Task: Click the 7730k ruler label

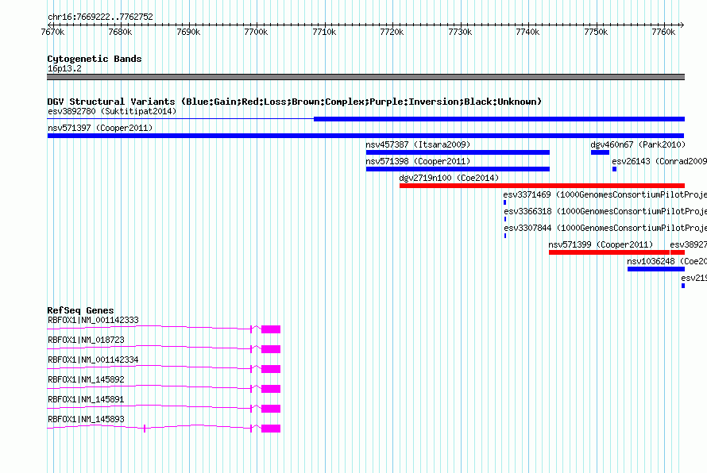Action: coord(460,32)
